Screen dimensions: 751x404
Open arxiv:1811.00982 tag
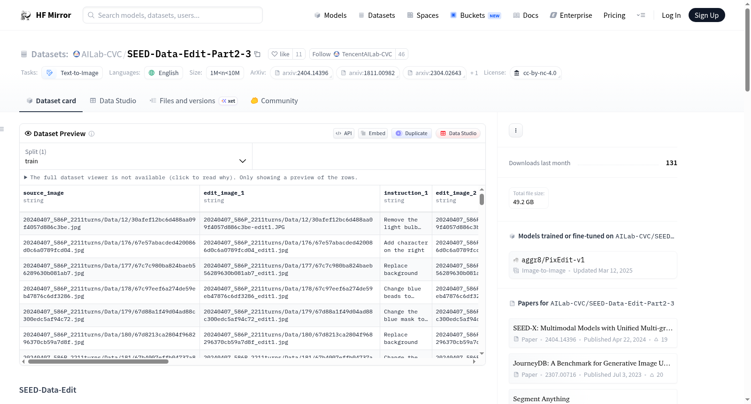coord(368,73)
